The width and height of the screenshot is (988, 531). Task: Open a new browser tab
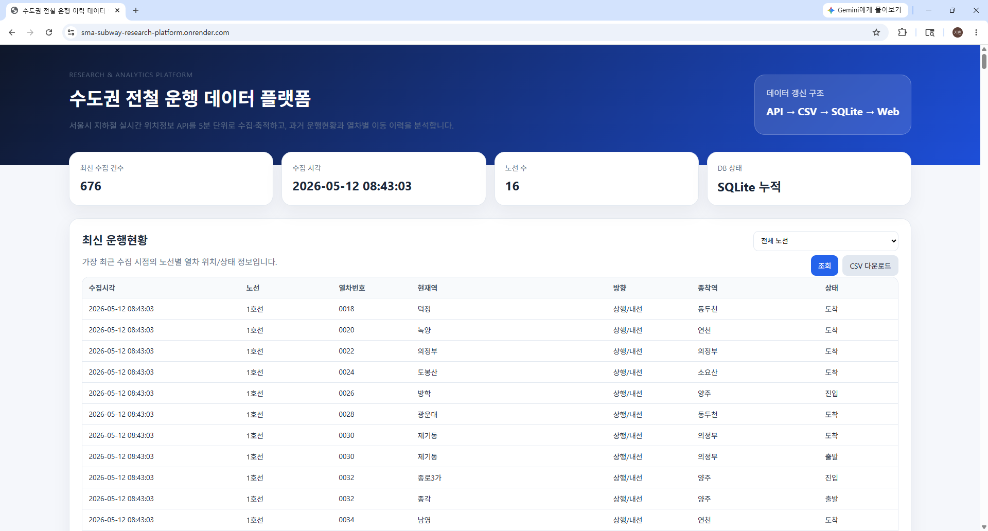click(136, 10)
